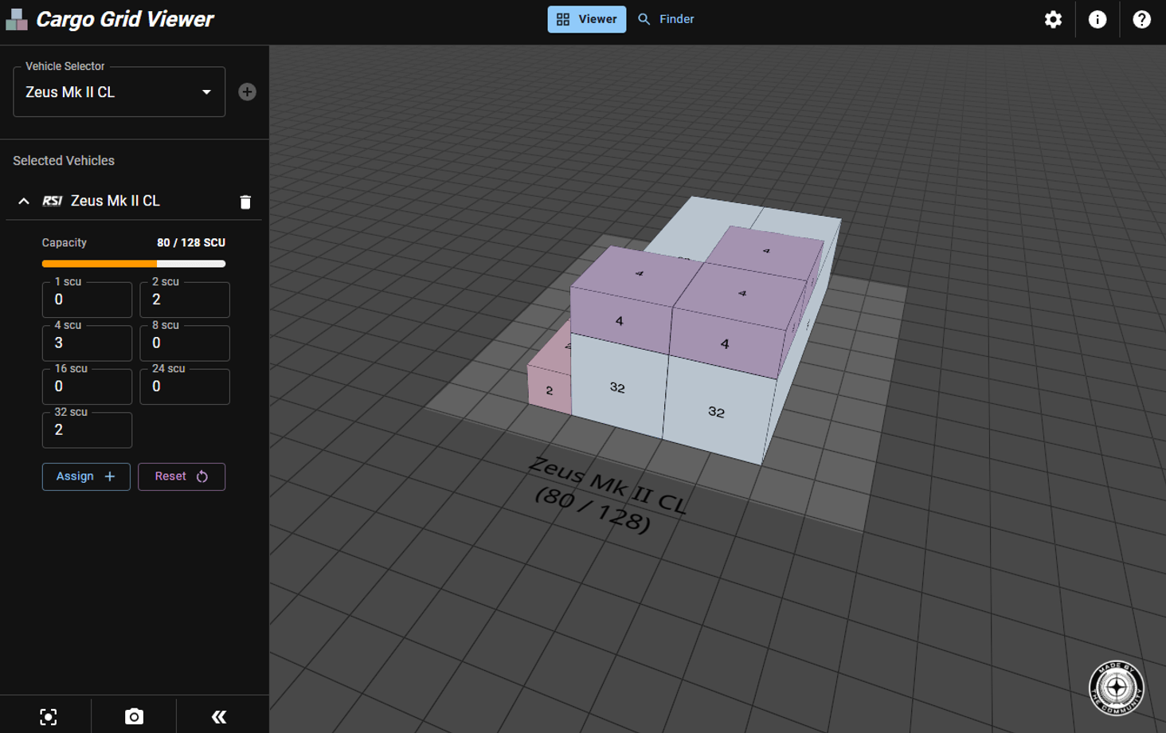This screenshot has width=1166, height=733.
Task: Click the 80 / 128 SCU capacity text
Action: point(191,242)
